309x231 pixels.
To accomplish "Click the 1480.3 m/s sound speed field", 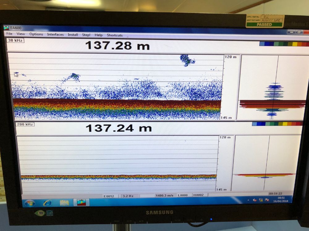I will 165,195.
